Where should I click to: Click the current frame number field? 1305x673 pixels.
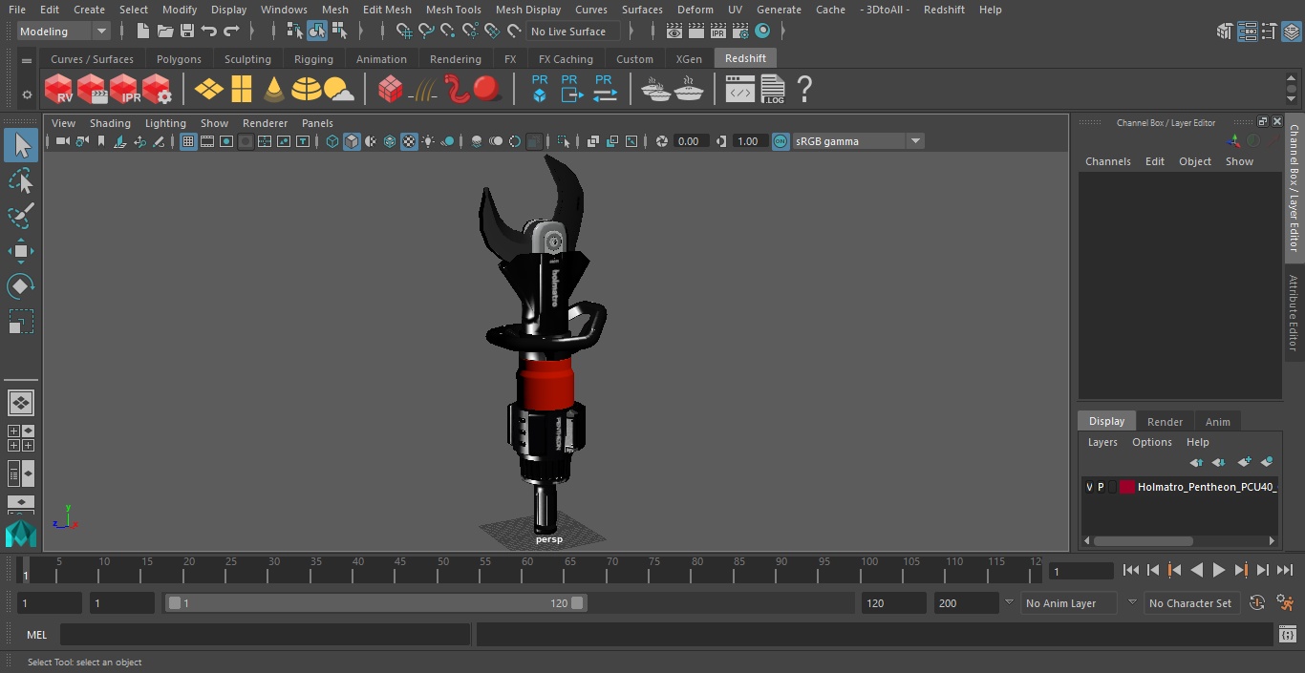click(1080, 572)
